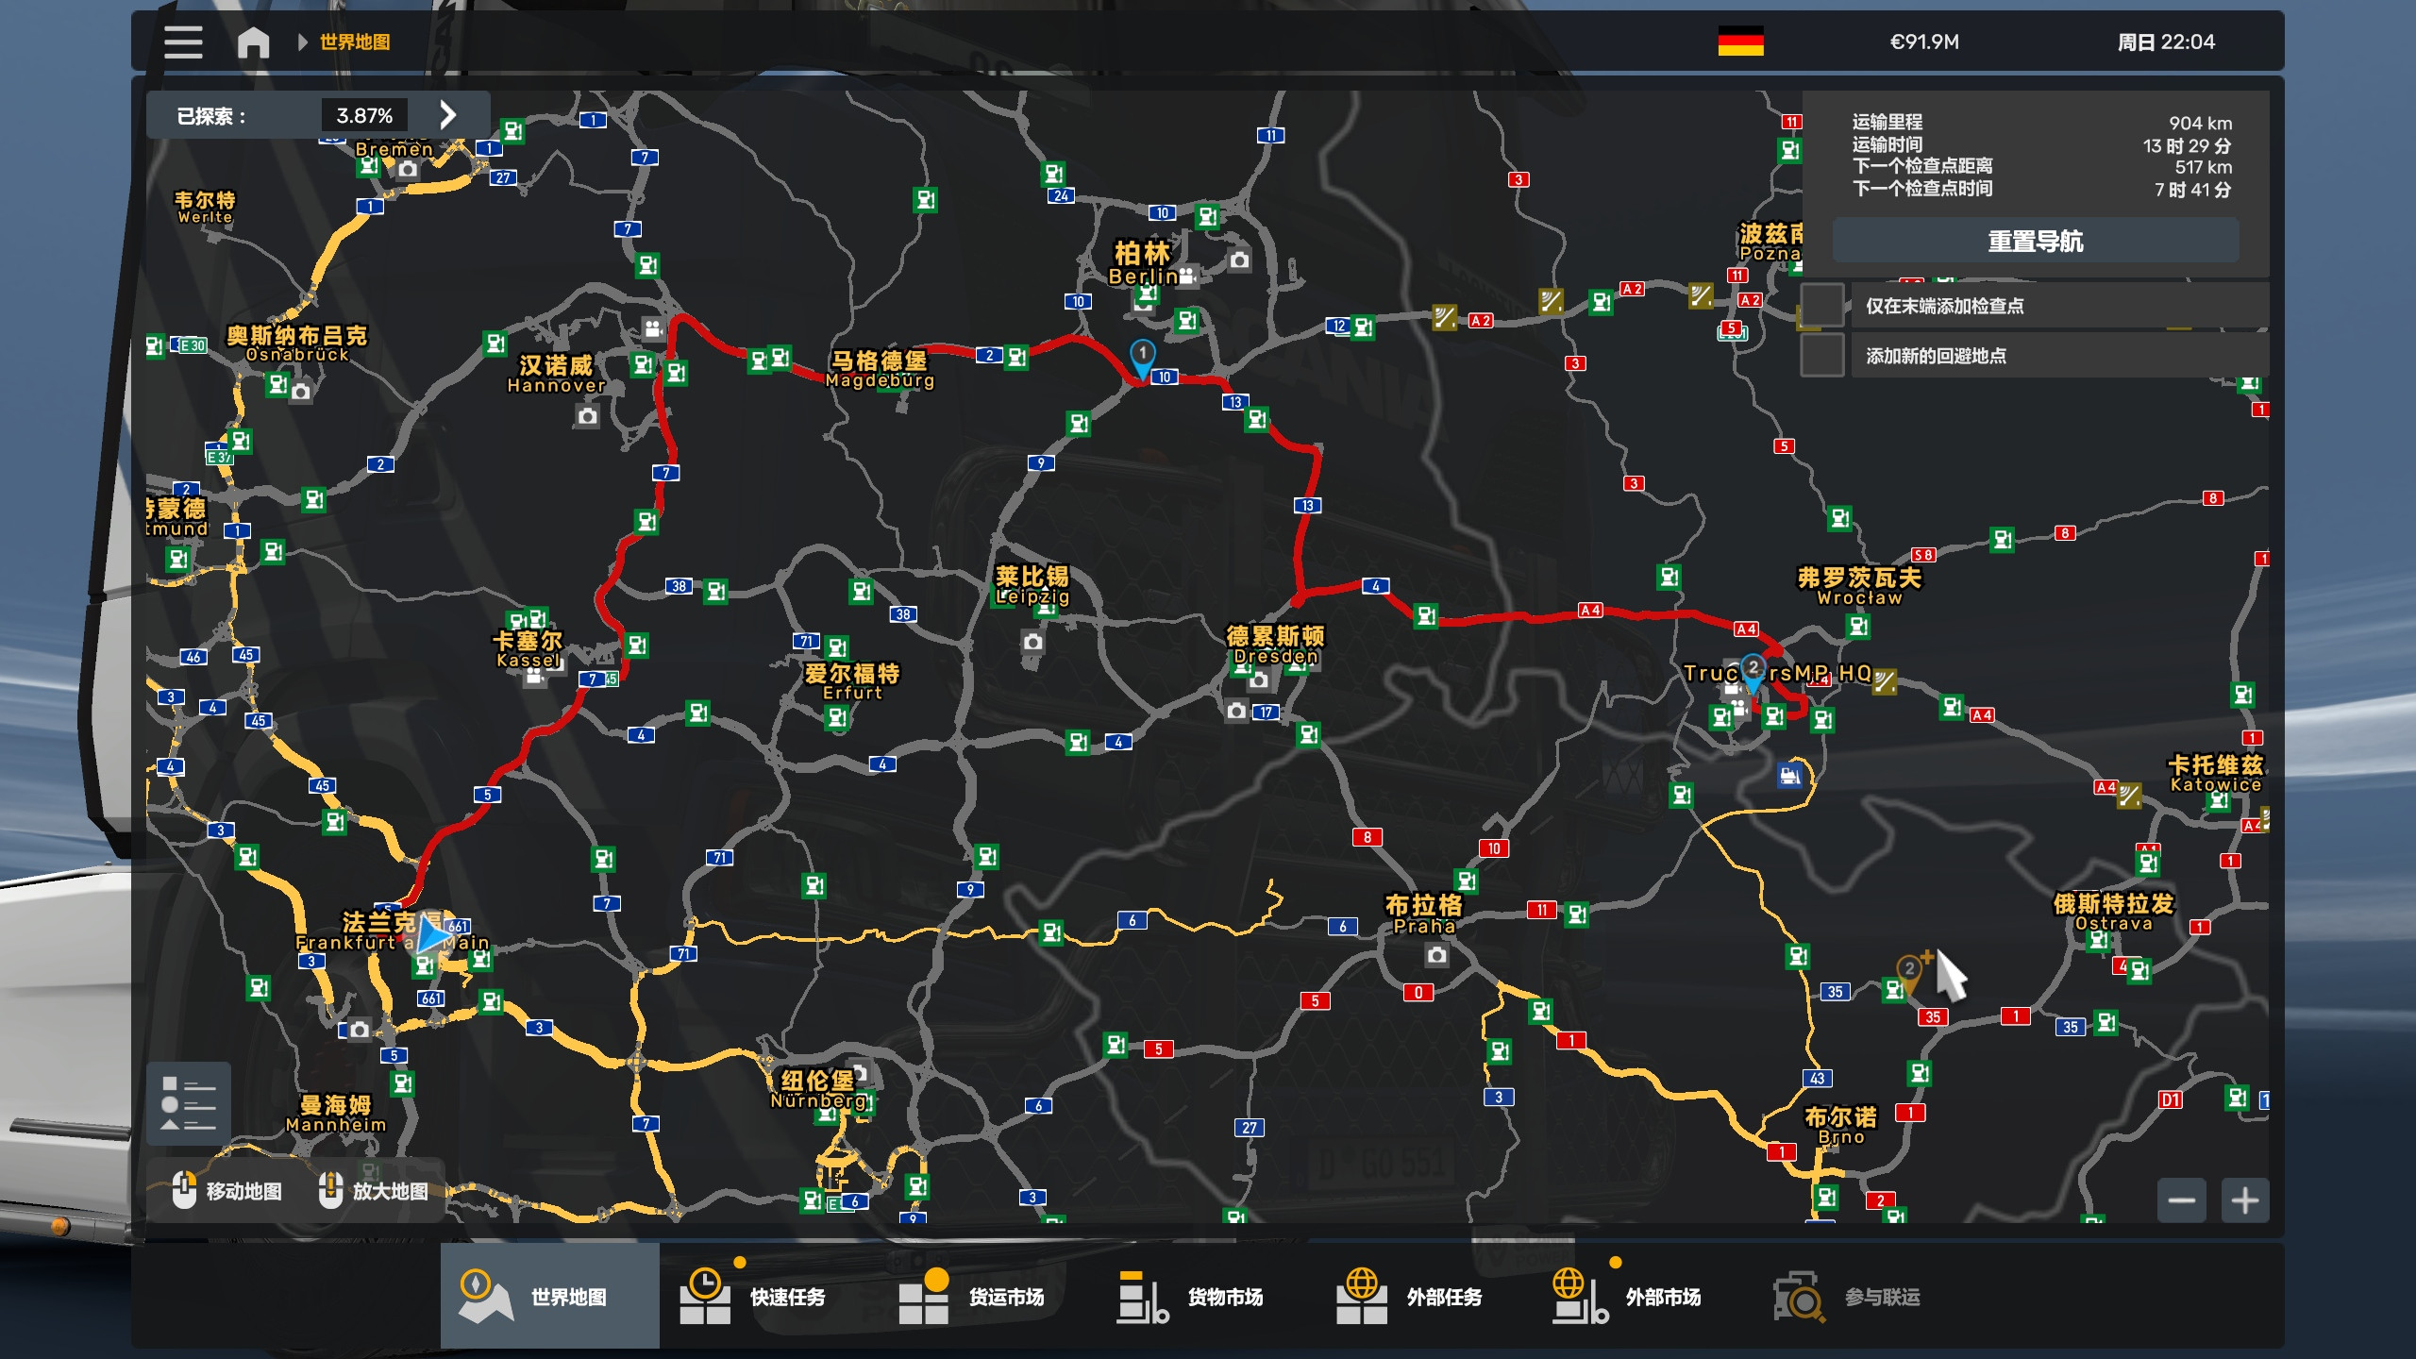Enable 添加新的回避地点 checkbox
2416x1359 pixels.
coord(1822,356)
